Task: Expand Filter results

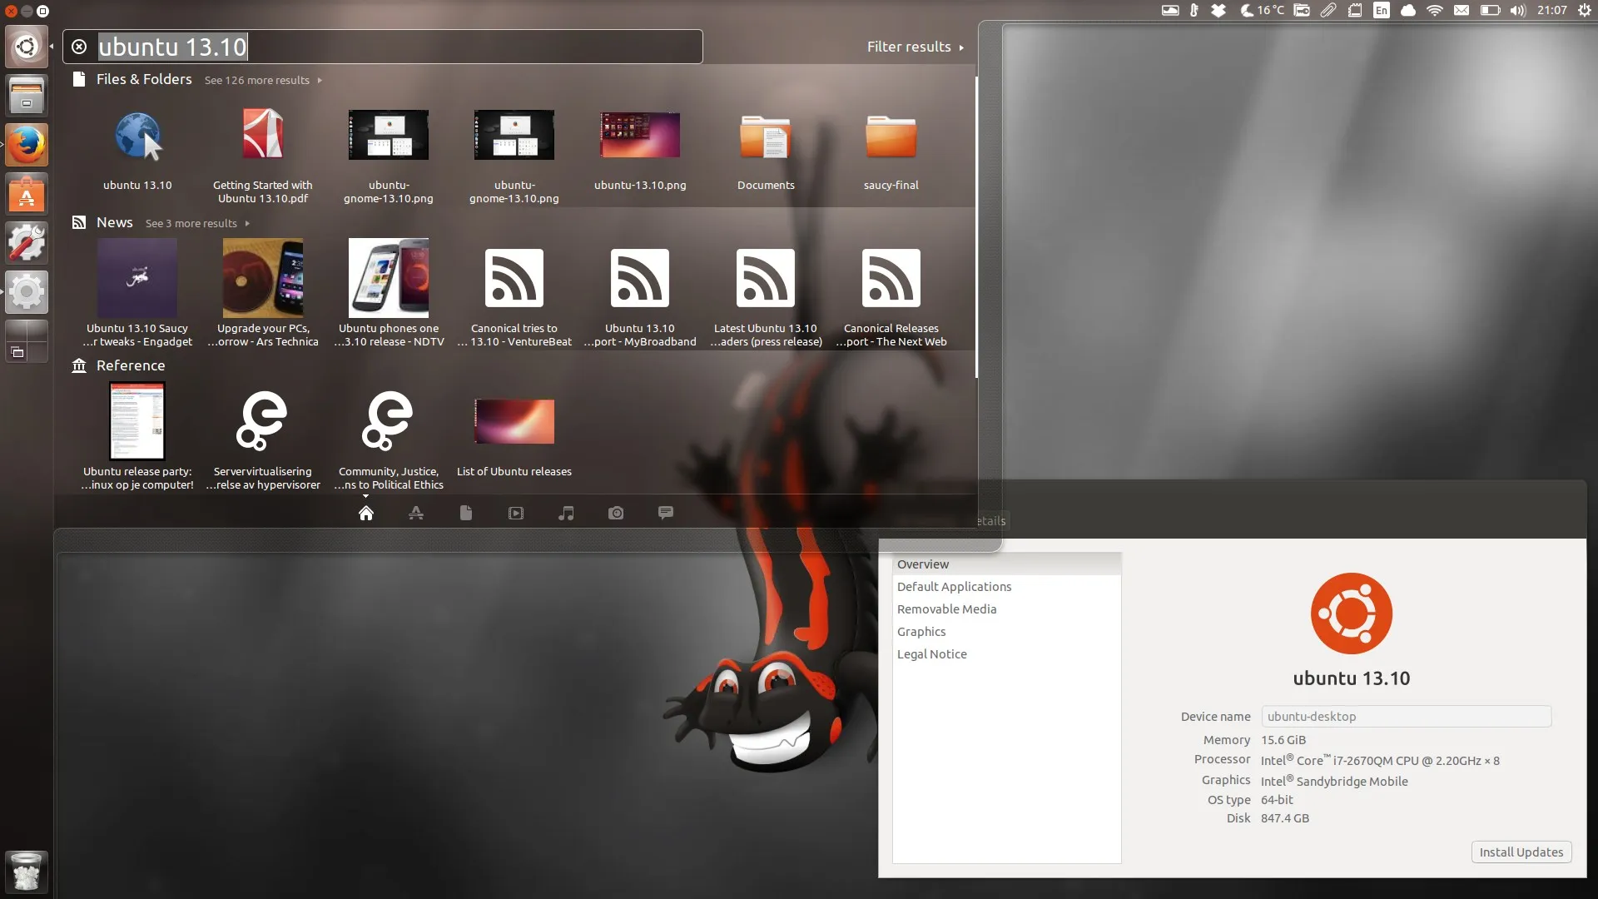Action: click(915, 47)
